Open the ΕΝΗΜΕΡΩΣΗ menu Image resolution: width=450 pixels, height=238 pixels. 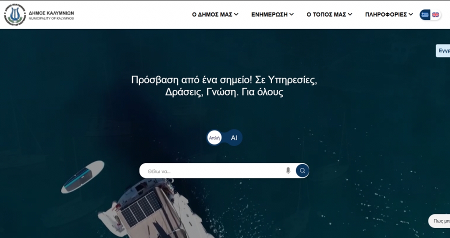[269, 14]
